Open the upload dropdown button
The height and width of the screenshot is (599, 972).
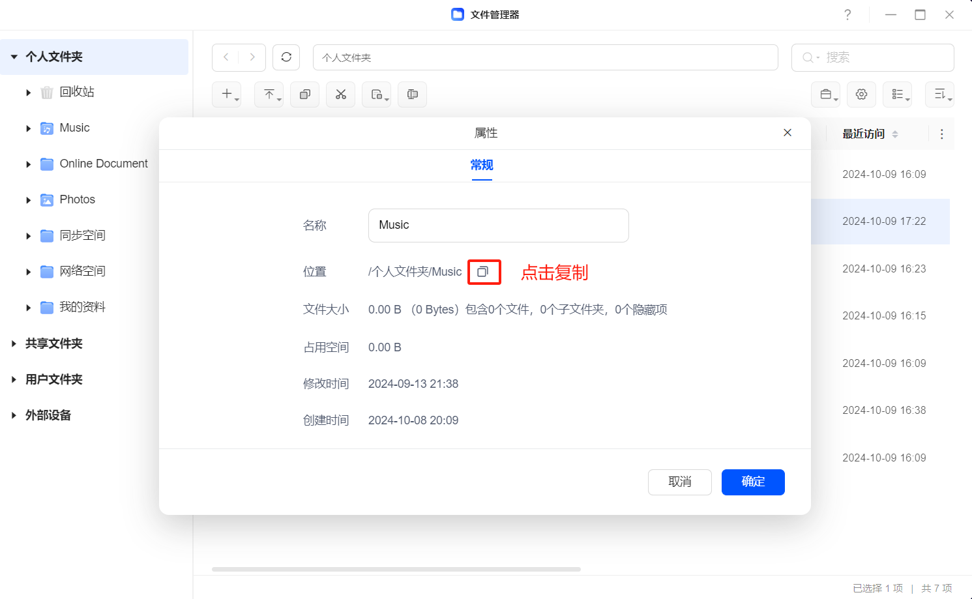click(x=269, y=95)
